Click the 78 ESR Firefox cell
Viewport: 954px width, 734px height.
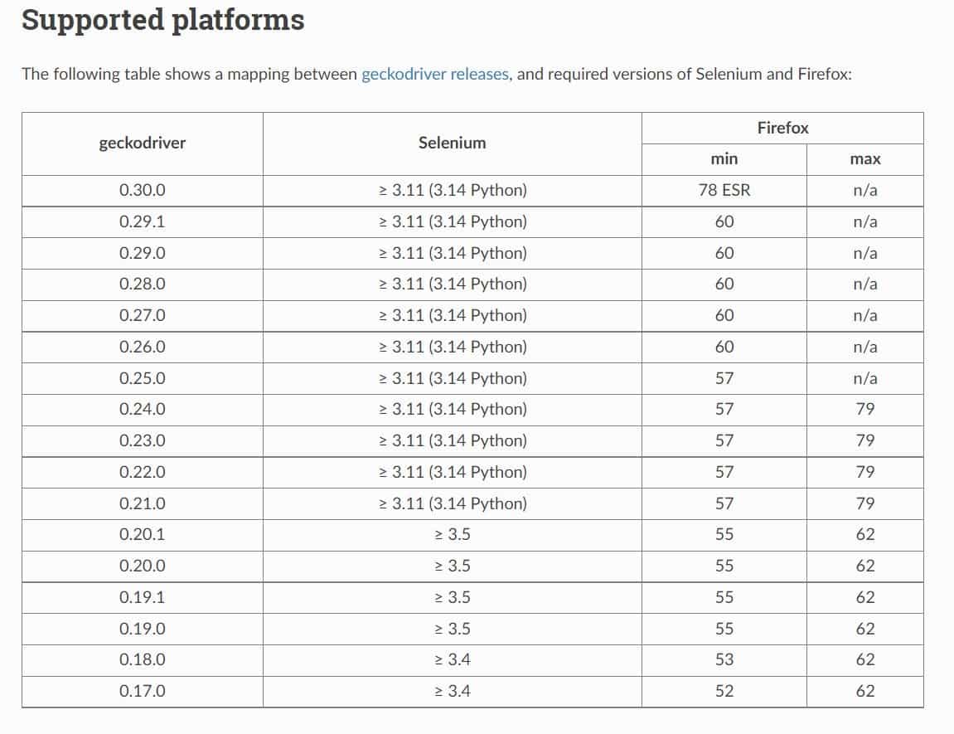coord(724,190)
